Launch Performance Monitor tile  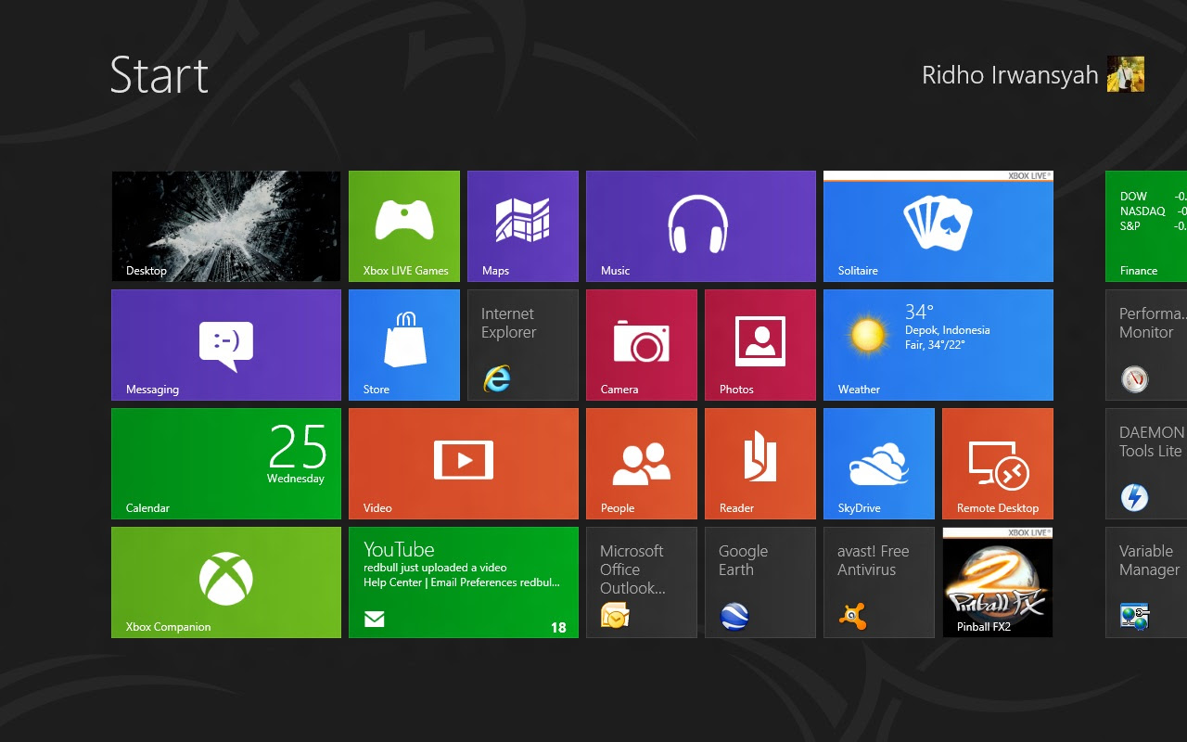point(1146,345)
